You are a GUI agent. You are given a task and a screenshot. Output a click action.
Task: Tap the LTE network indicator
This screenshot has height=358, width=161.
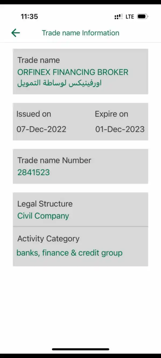pyautogui.click(x=130, y=17)
